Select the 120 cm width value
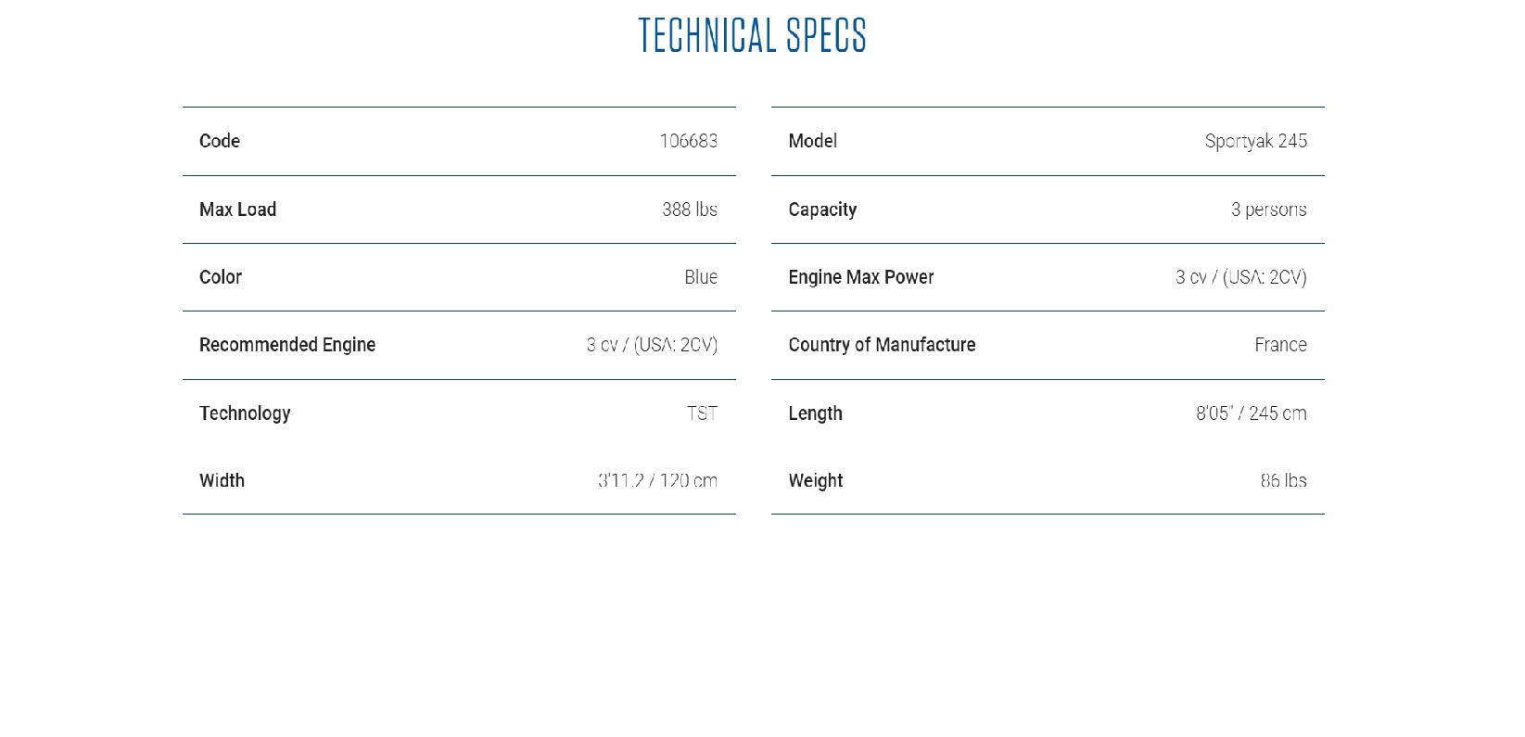This screenshot has height=737, width=1525. [x=657, y=481]
